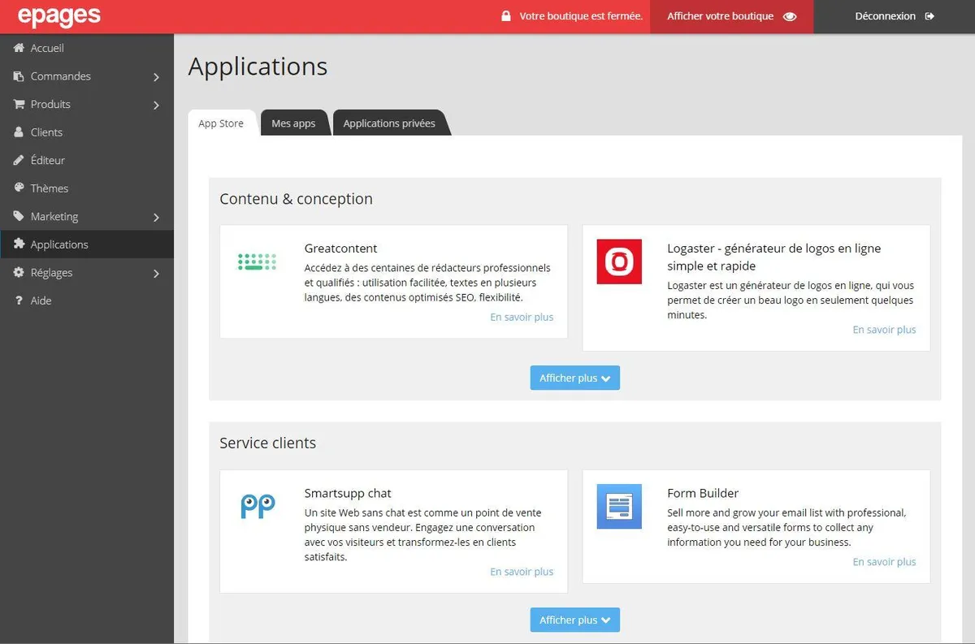Viewport: 975px width, 644px height.
Task: Click the home icon beside Accueil
Action: click(19, 48)
